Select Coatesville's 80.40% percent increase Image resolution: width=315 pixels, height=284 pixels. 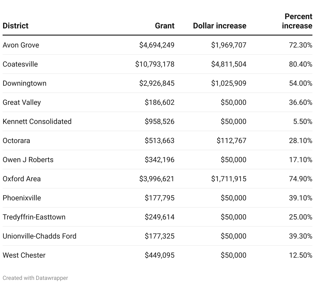pos(301,64)
